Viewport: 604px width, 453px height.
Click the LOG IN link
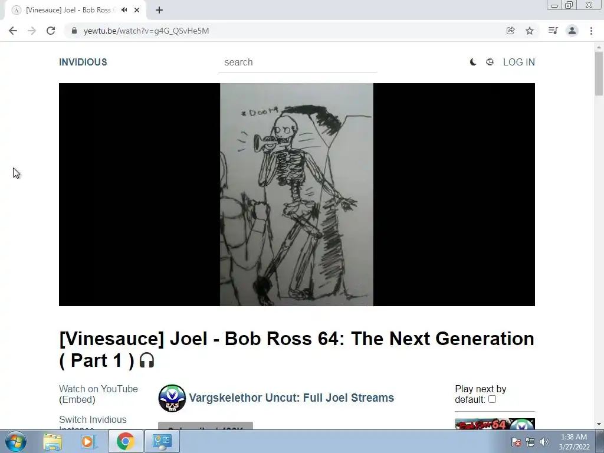(x=519, y=62)
